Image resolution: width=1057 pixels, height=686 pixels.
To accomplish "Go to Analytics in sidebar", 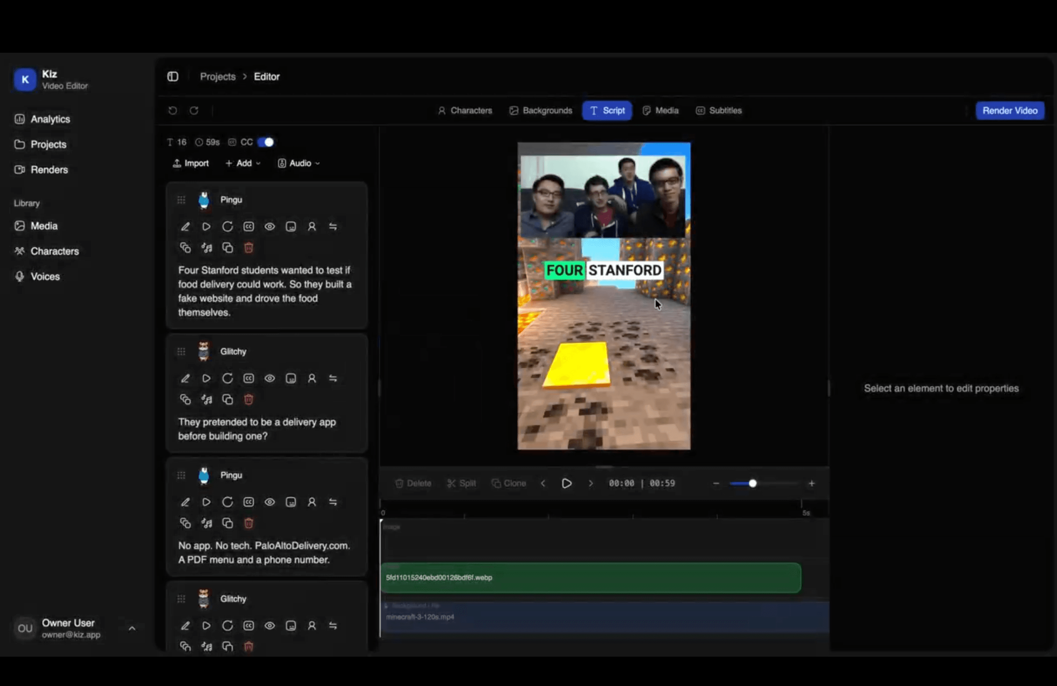I will point(42,119).
